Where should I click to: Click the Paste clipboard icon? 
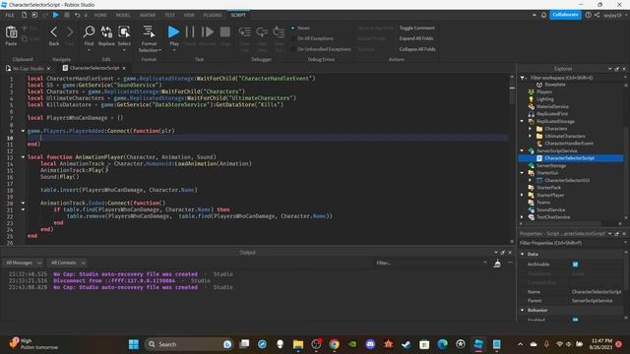pos(11,32)
